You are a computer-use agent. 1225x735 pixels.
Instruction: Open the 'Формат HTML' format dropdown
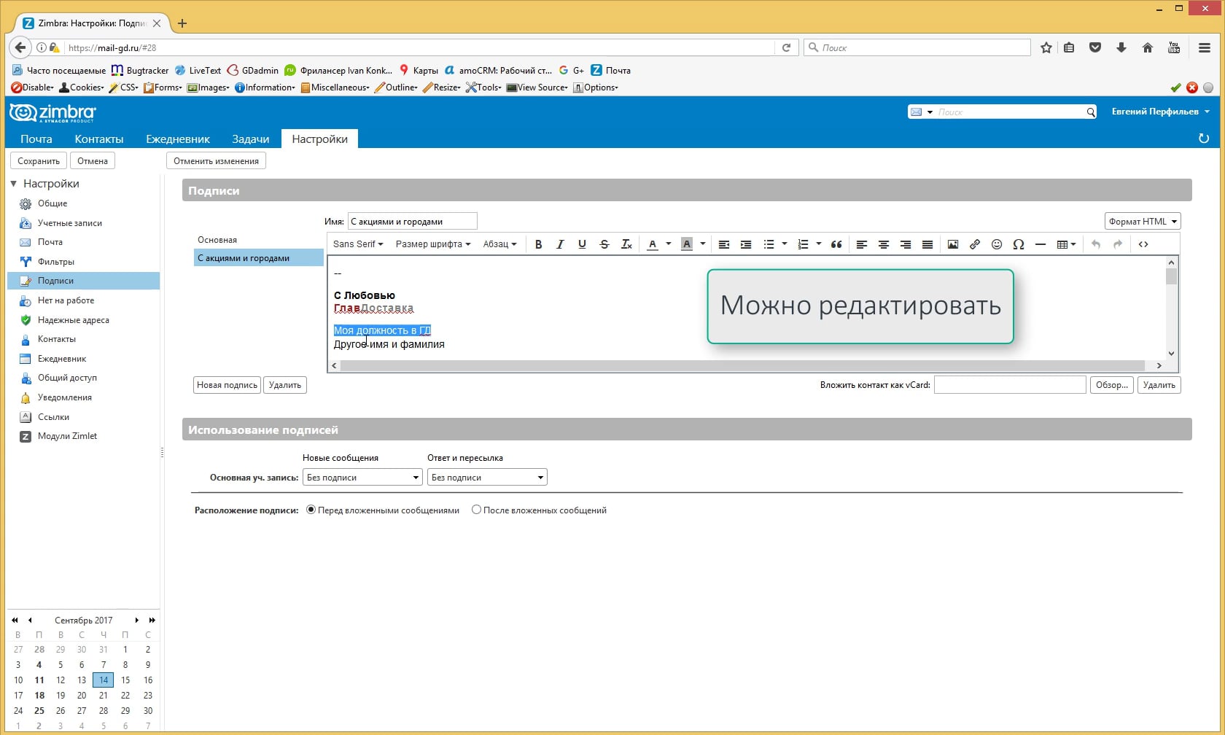[1143, 221]
